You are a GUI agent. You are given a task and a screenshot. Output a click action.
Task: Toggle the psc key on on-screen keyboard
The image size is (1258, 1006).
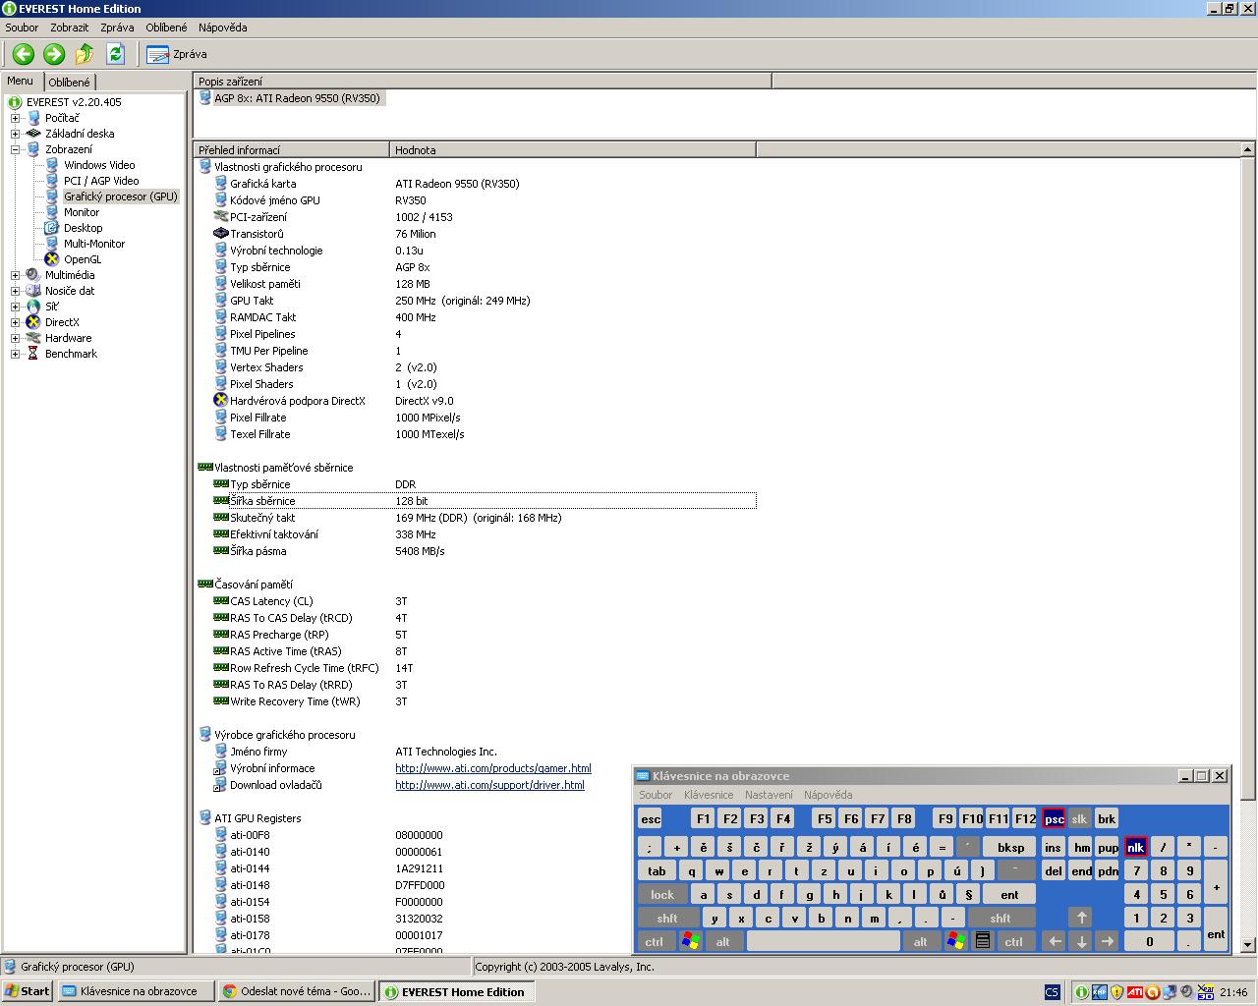click(x=1054, y=818)
